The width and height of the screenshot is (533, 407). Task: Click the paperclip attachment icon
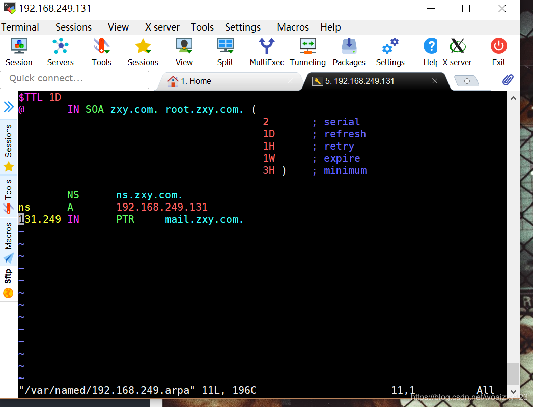[x=508, y=80]
